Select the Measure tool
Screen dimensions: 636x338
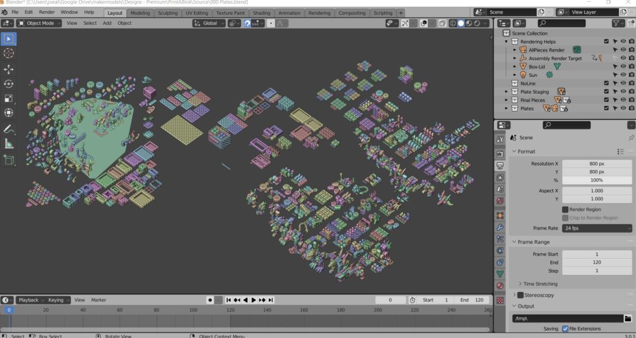pos(9,144)
